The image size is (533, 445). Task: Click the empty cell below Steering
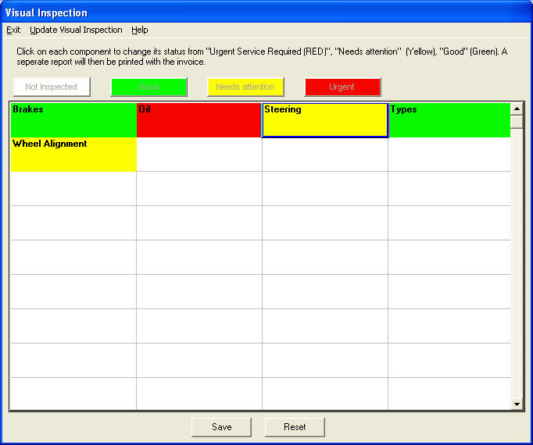tap(324, 155)
